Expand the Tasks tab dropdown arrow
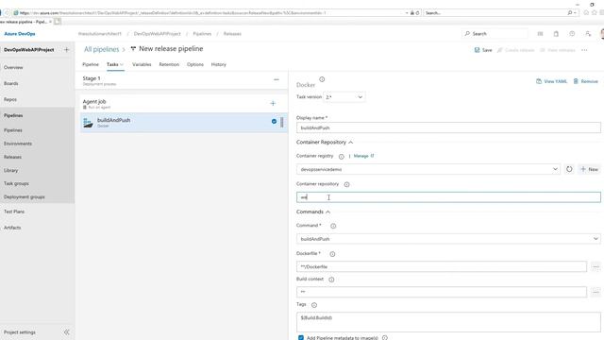 [122, 65]
